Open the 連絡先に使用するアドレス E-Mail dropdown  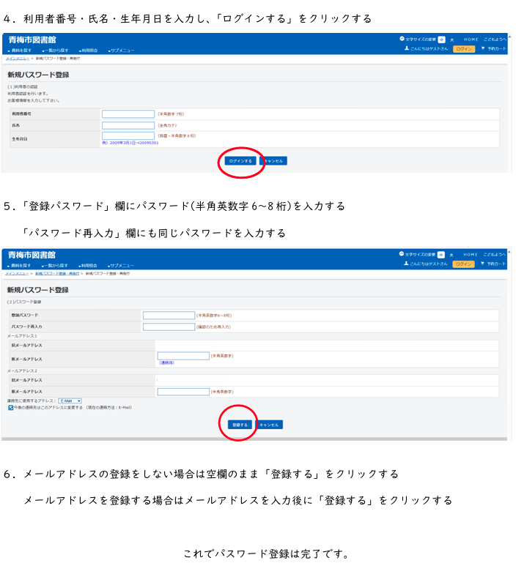[x=70, y=401]
